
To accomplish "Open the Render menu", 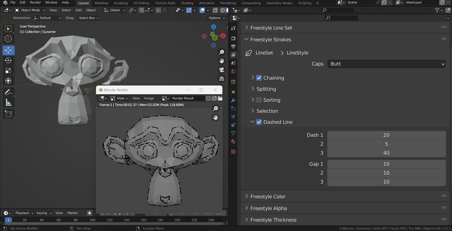I will [35, 3].
